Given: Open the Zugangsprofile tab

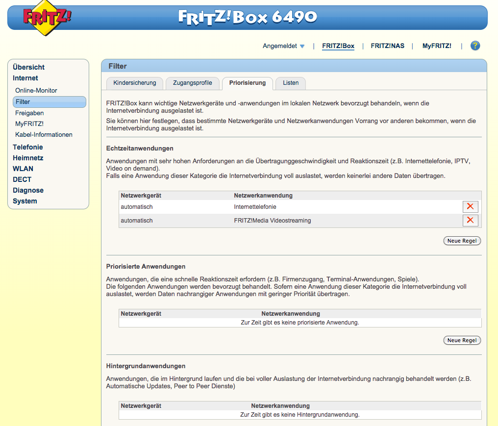Looking at the screenshot, I should [193, 83].
